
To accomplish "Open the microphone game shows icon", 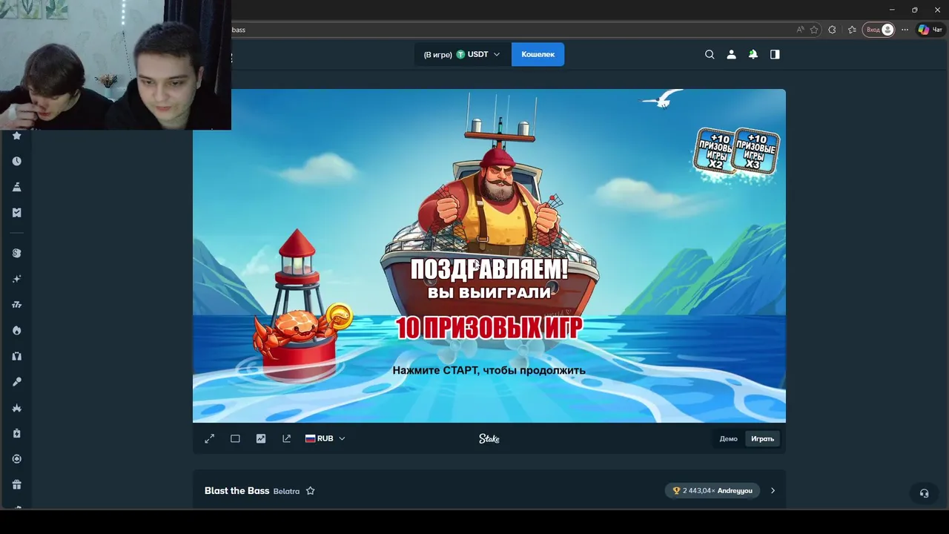I will 16,381.
